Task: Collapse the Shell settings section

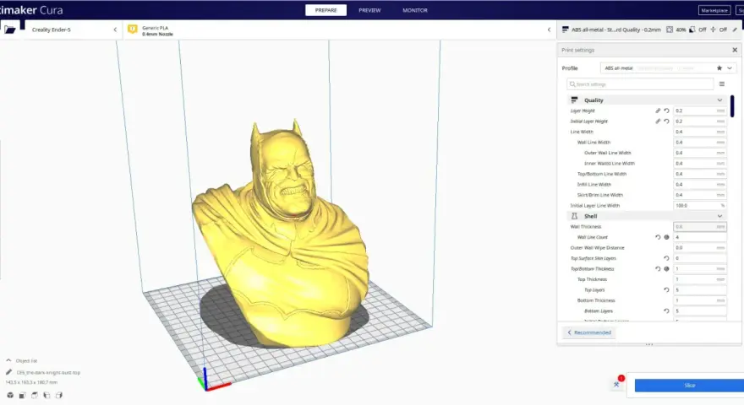Action: (719, 216)
